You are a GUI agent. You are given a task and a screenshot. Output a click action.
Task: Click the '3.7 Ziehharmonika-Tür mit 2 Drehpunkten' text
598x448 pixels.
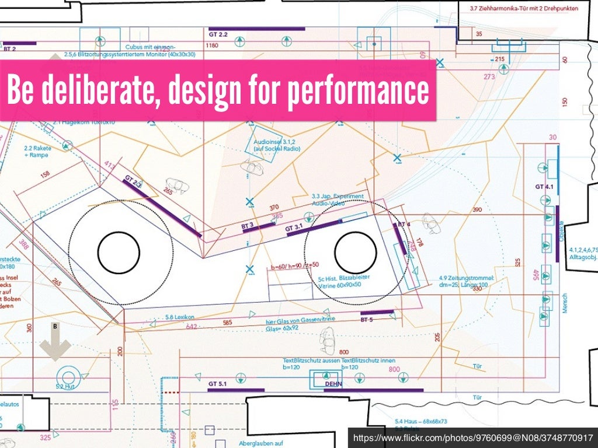(524, 8)
